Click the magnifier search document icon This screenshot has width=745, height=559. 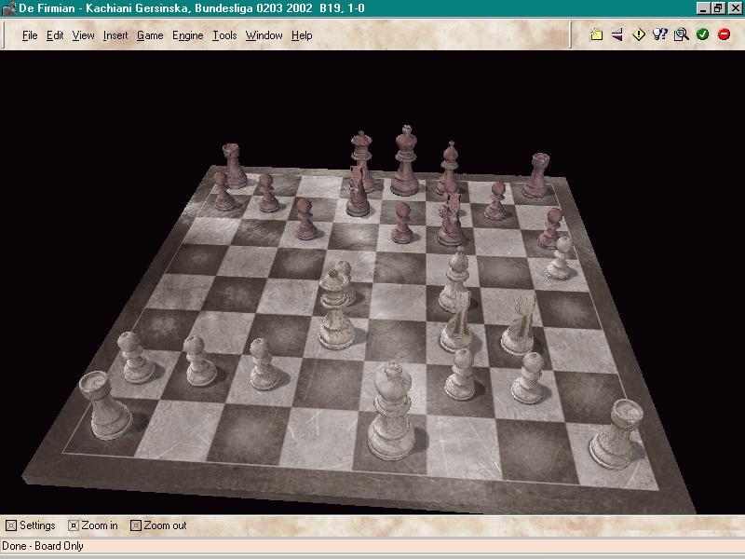pos(681,35)
